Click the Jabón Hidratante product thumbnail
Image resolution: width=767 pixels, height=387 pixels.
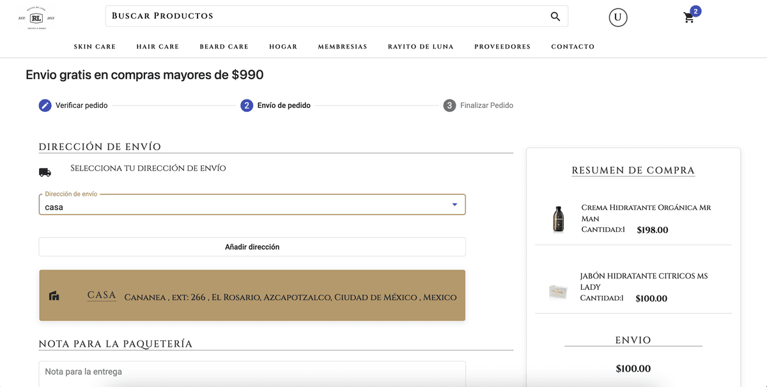tap(558, 292)
